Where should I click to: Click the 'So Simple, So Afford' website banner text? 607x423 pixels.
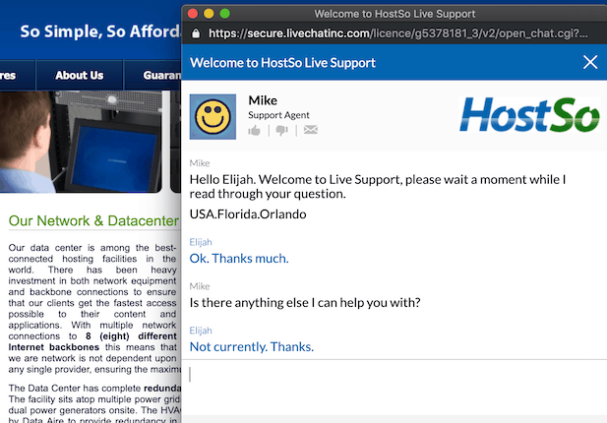[x=100, y=31]
